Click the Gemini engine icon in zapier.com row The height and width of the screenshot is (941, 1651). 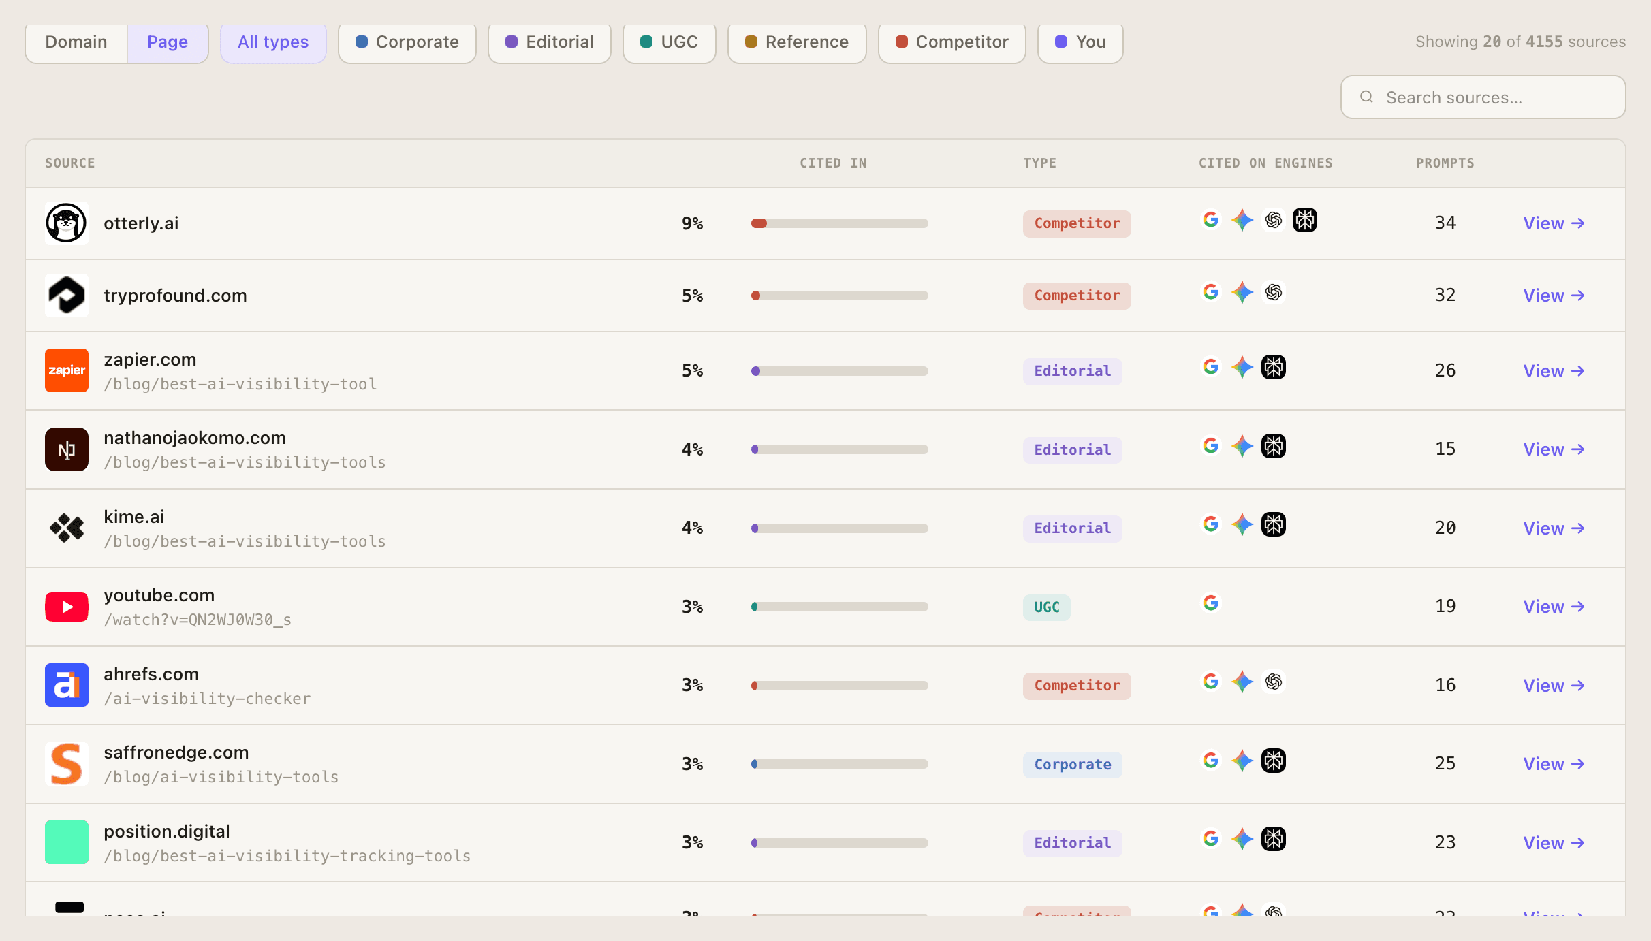tap(1242, 367)
